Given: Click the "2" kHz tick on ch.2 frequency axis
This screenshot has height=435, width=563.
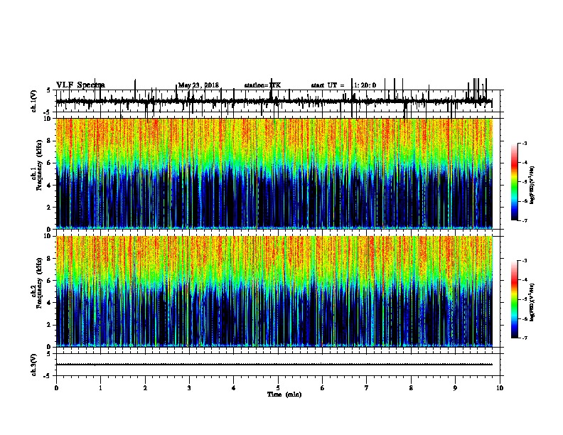Looking at the screenshot, I should [50, 325].
